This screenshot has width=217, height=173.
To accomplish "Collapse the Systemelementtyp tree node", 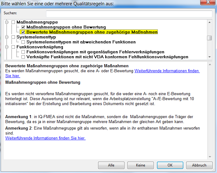I will [x=7, y=37].
